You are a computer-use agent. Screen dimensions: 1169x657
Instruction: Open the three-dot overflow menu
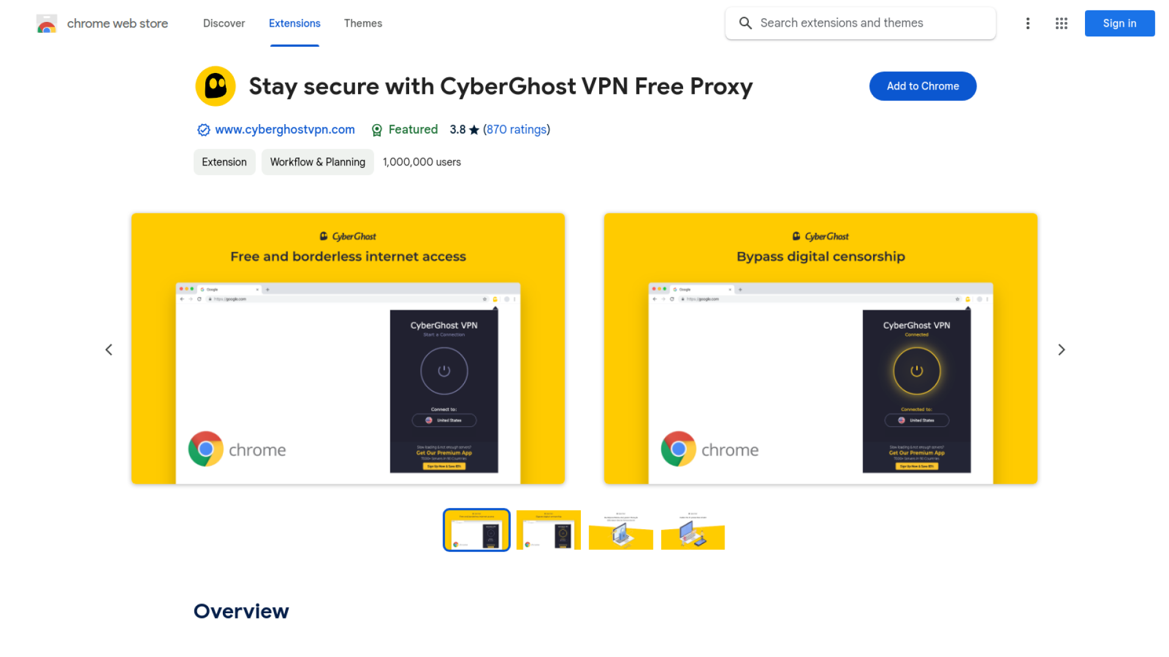click(x=1028, y=23)
